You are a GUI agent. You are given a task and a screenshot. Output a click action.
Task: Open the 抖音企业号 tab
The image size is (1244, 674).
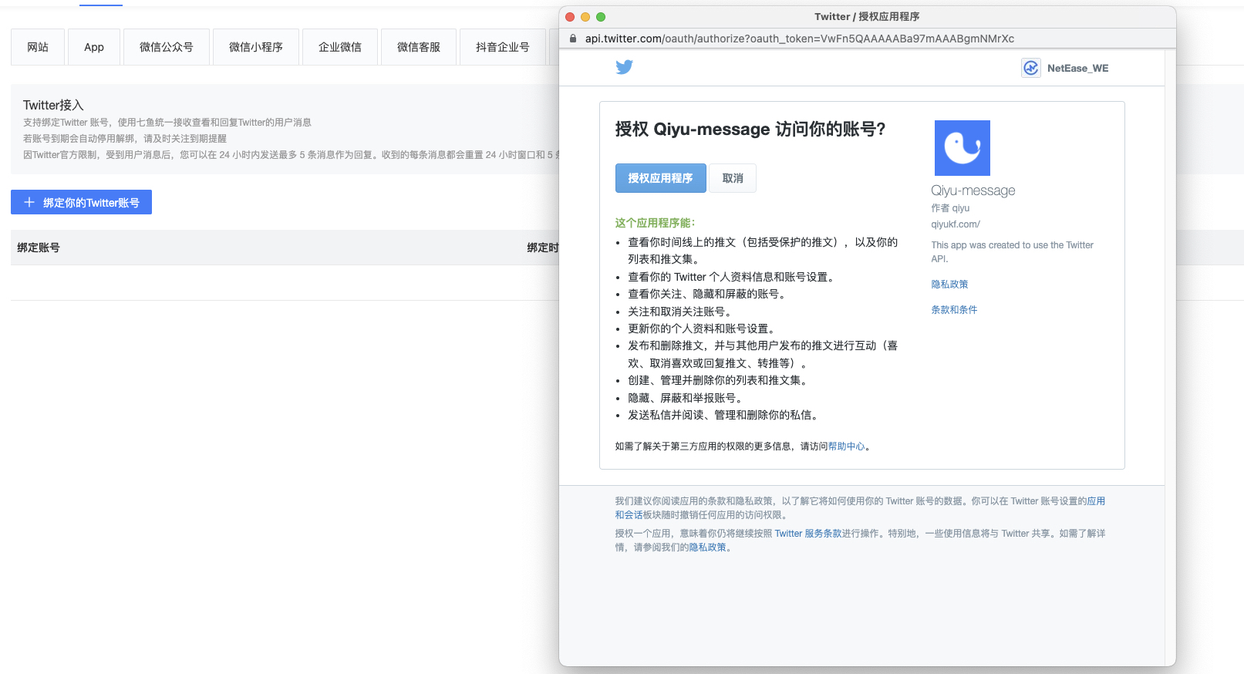click(503, 47)
